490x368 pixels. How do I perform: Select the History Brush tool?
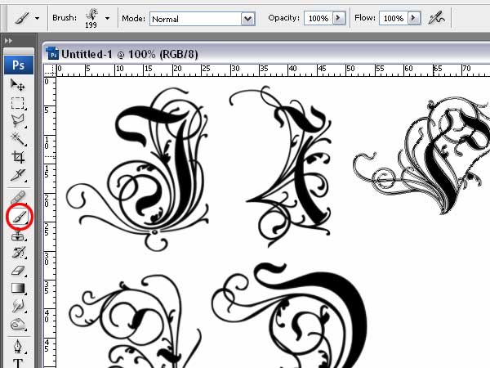coord(18,252)
